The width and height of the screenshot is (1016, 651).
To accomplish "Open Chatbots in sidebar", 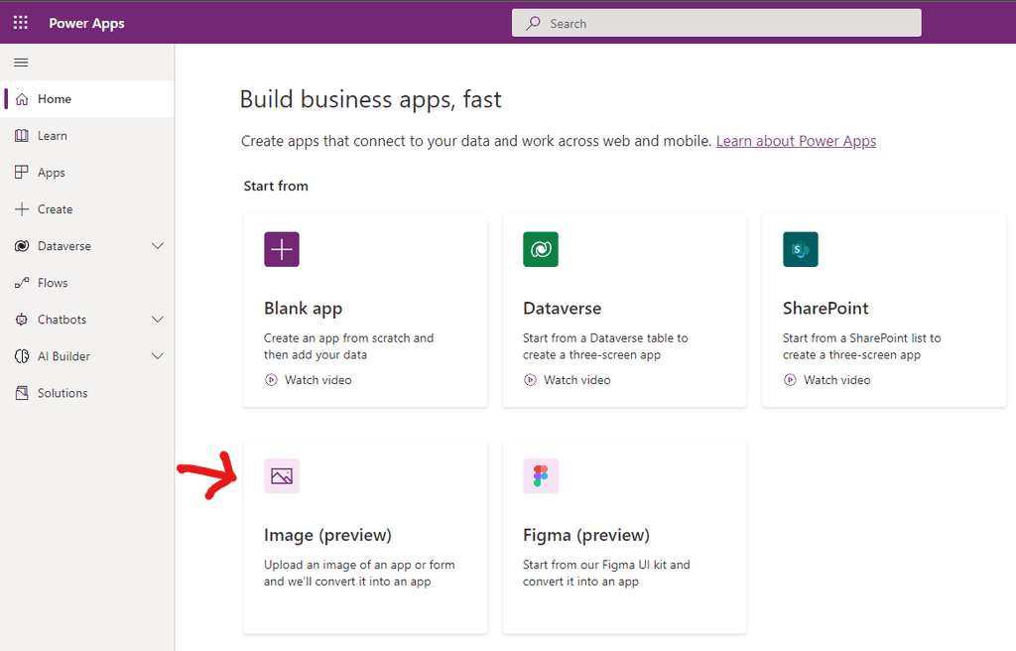I will [x=88, y=320].
